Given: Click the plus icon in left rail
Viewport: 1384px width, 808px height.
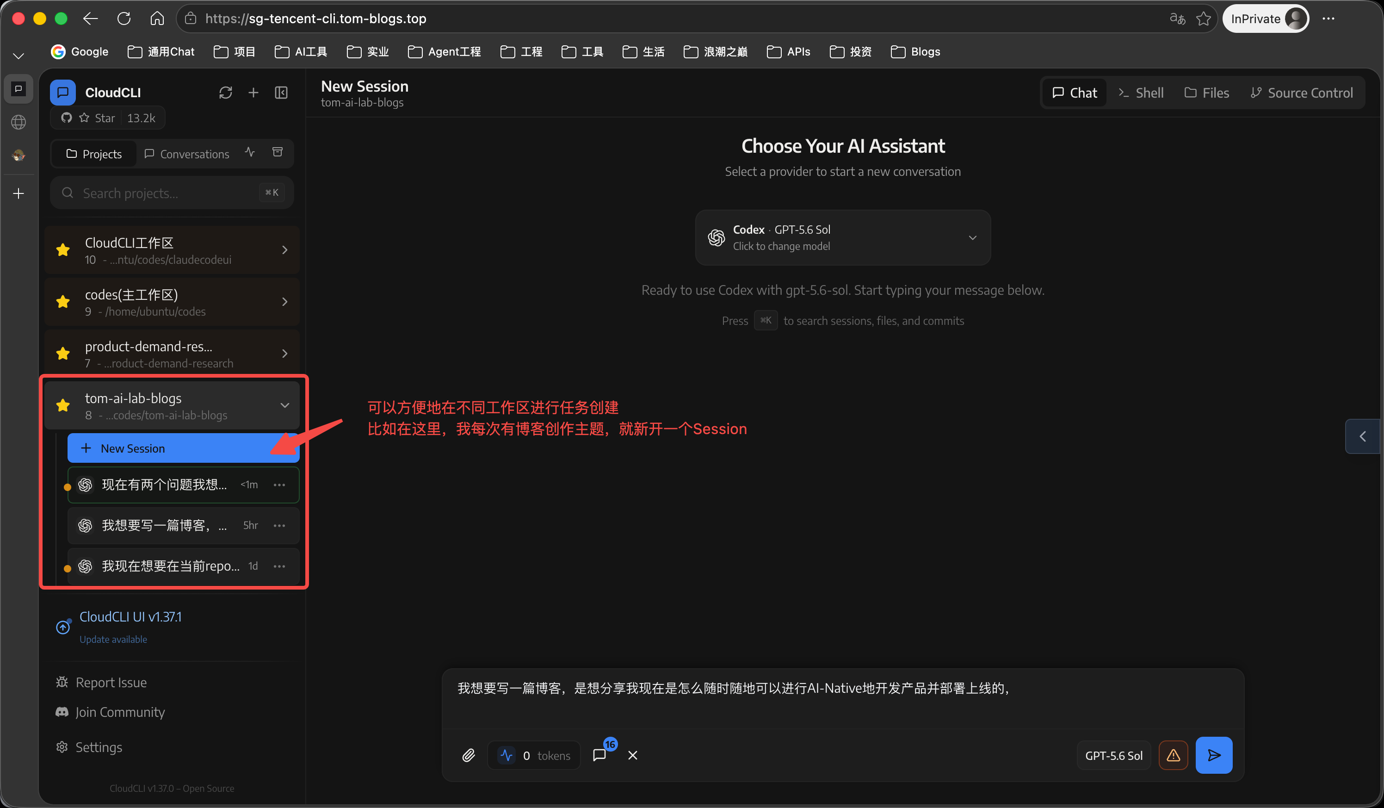Looking at the screenshot, I should pyautogui.click(x=19, y=193).
